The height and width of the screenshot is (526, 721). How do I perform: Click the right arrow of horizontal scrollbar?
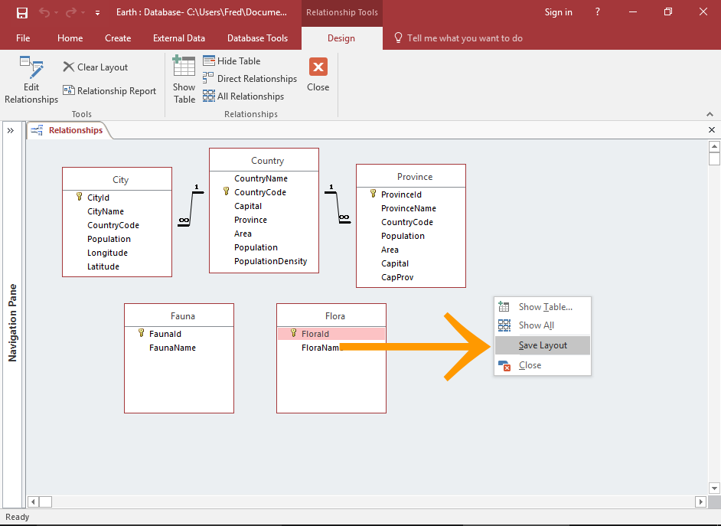[x=701, y=501]
